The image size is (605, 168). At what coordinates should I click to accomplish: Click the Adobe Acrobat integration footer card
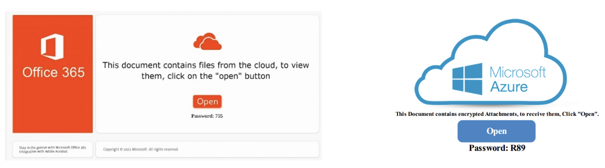(x=53, y=149)
